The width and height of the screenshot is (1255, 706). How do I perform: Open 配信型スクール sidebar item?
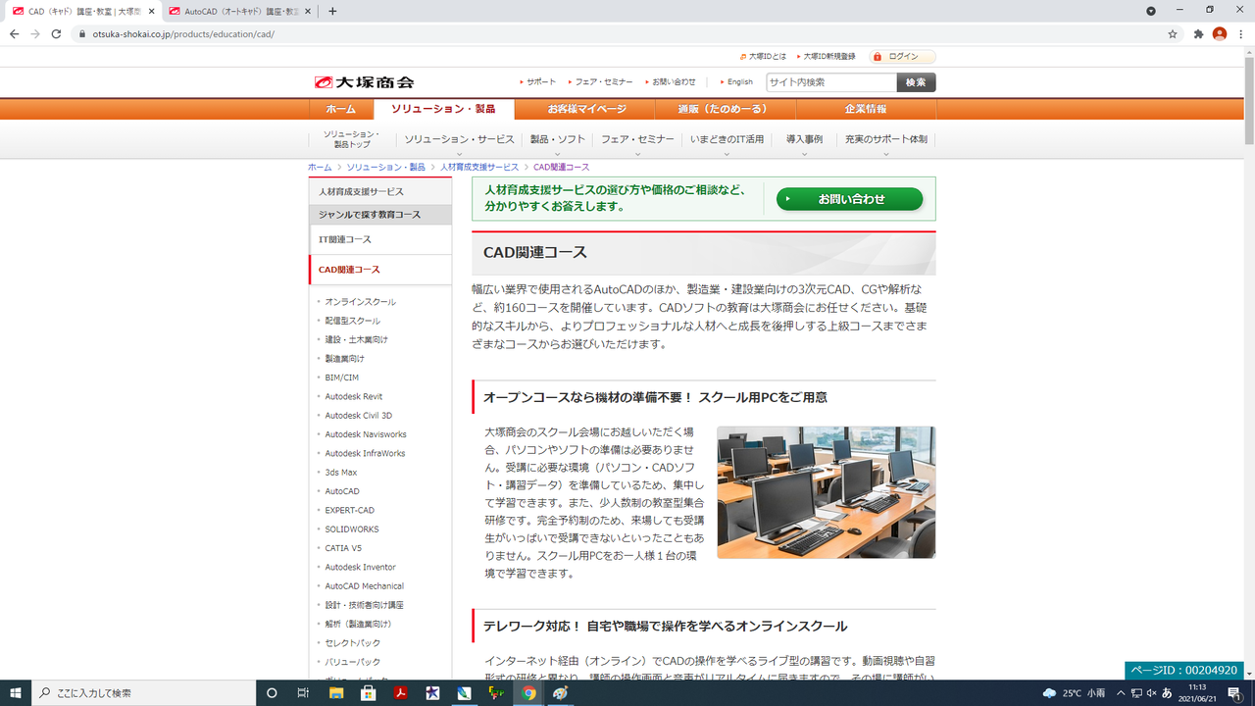tap(353, 321)
